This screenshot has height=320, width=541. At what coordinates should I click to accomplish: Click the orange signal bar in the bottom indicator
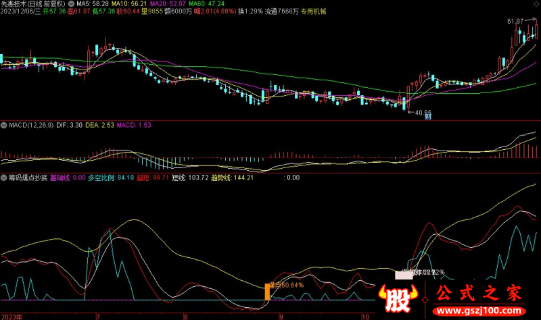pos(267,292)
